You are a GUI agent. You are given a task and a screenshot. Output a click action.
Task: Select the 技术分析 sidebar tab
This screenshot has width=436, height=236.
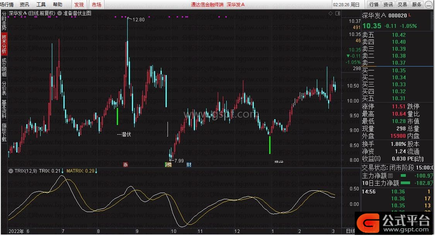(x=4, y=44)
